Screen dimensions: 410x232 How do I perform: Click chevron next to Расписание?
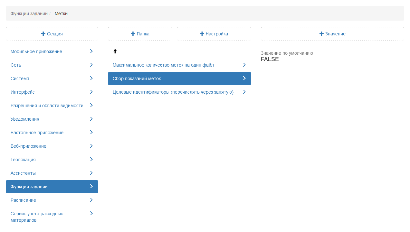coord(91,200)
